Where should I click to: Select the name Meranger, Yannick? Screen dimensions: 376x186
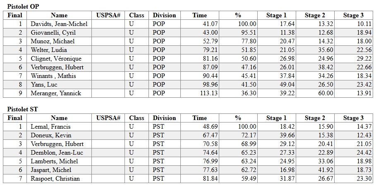[56, 93]
